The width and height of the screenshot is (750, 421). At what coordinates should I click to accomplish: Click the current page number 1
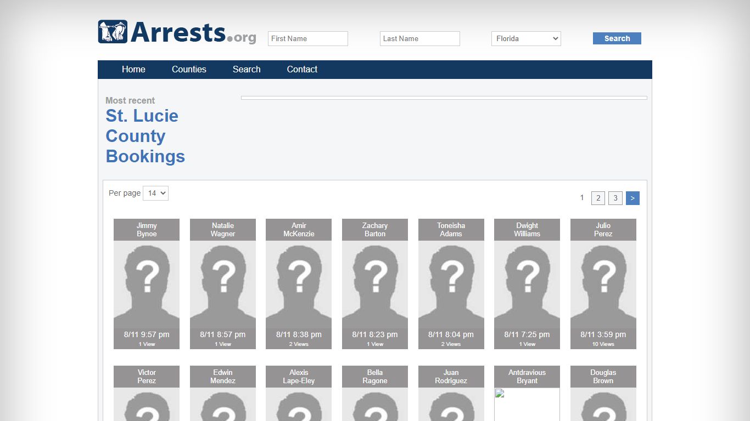pyautogui.click(x=582, y=197)
